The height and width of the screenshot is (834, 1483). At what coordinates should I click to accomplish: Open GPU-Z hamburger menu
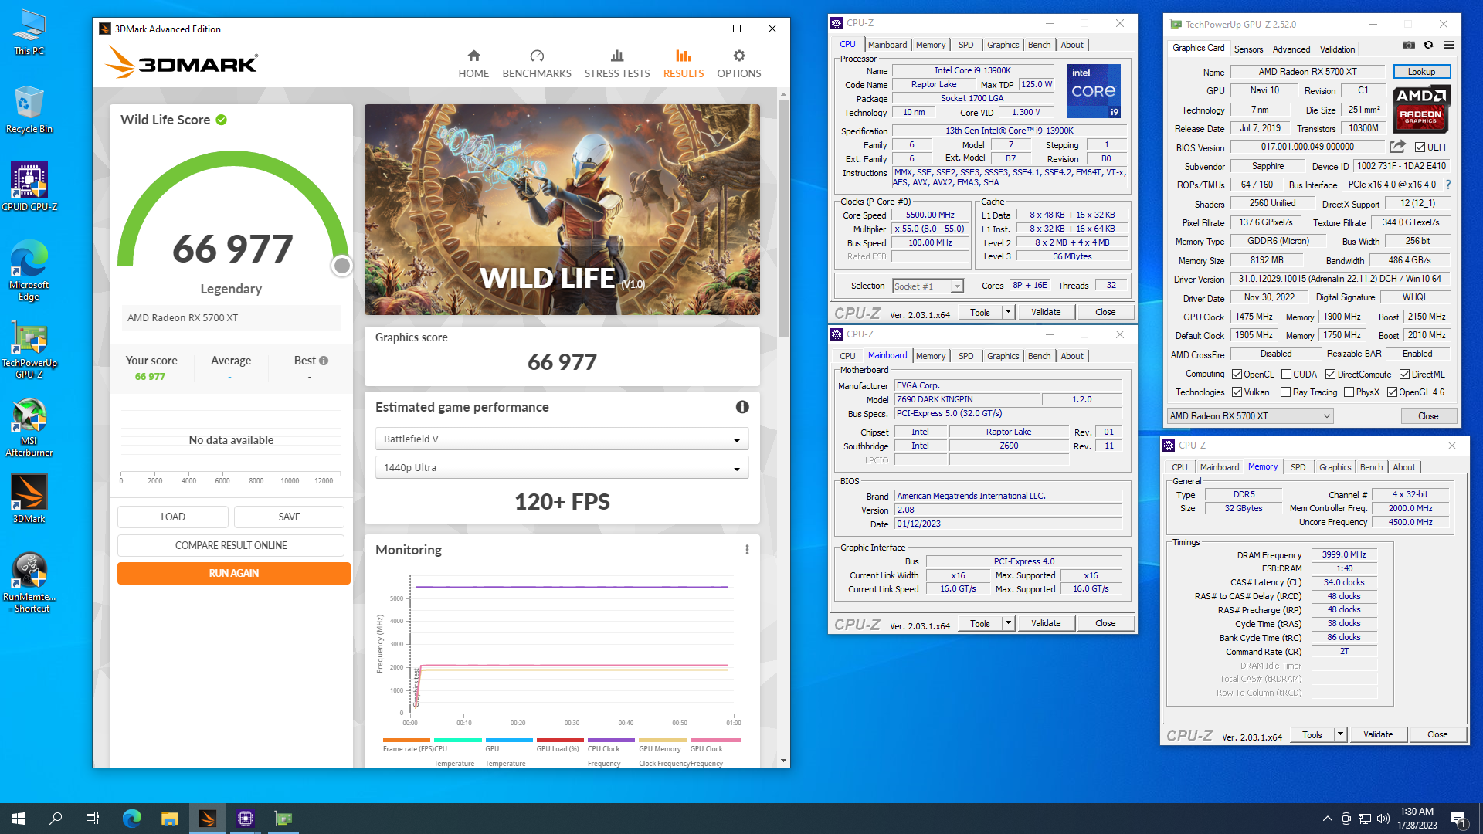[x=1448, y=46]
